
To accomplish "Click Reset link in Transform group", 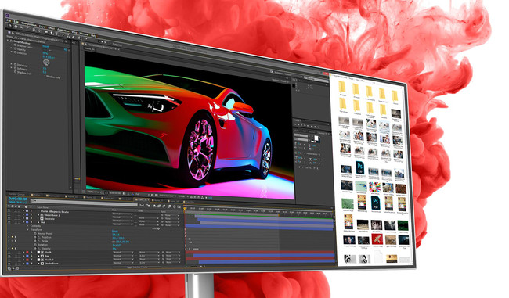I will [x=115, y=231].
